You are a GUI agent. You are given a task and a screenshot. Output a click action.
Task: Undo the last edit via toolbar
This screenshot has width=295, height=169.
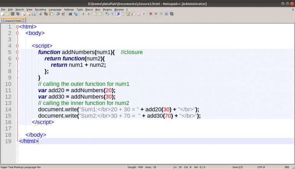point(58,14)
